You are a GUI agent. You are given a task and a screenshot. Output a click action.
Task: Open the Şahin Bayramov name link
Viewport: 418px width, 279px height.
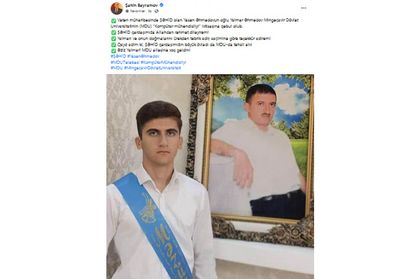(141, 5)
